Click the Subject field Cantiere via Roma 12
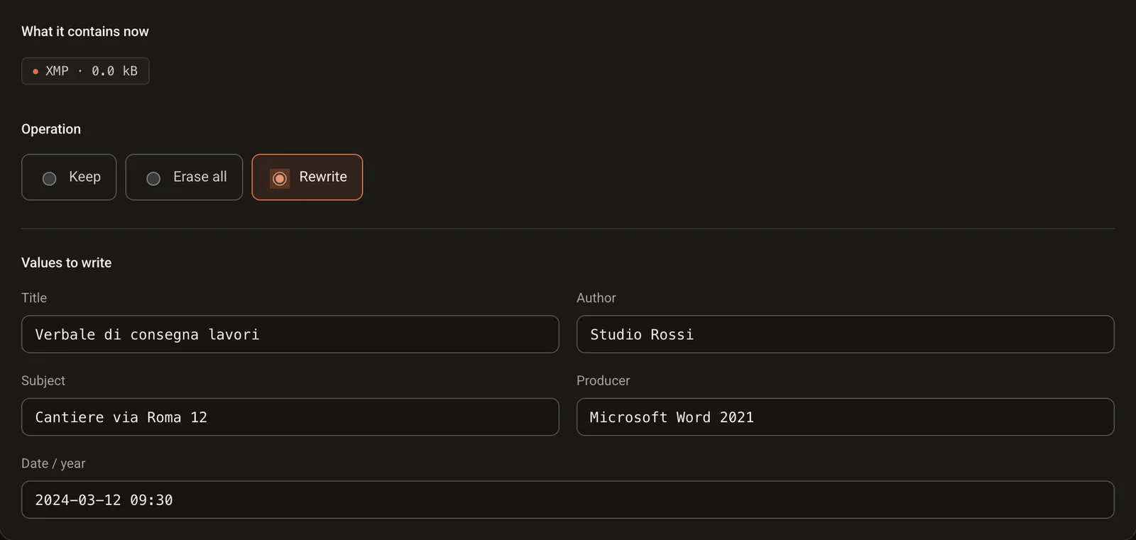Viewport: 1136px width, 540px height. (x=290, y=417)
